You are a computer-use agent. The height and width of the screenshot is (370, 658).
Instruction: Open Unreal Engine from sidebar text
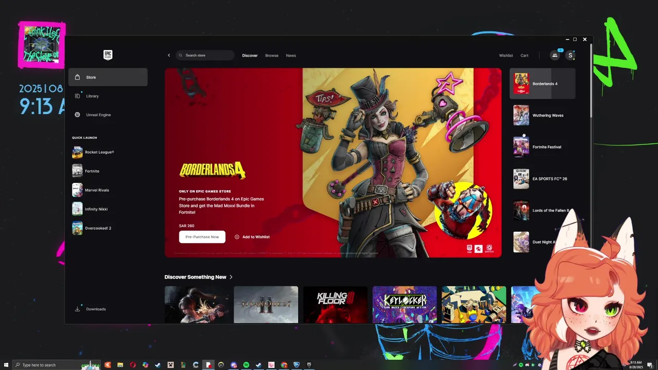(x=99, y=115)
